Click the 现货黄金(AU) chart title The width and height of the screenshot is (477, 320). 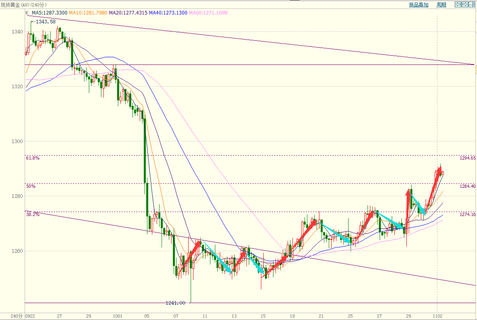(15, 5)
